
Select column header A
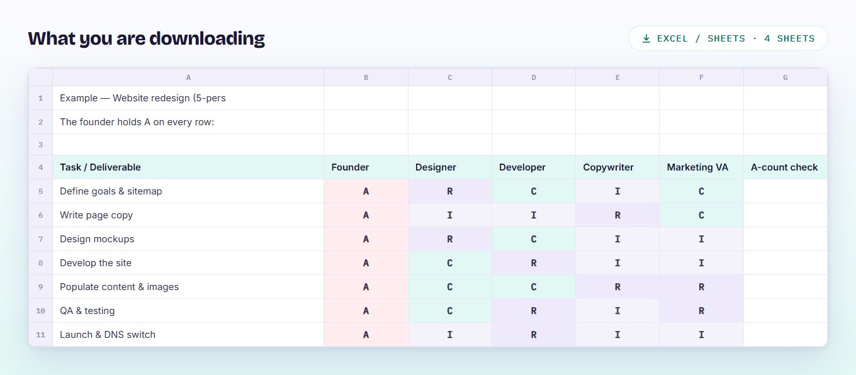point(188,77)
